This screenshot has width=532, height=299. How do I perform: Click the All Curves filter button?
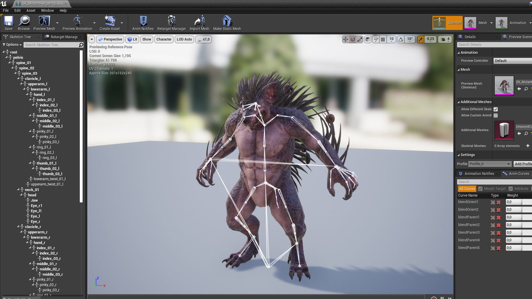[467, 189]
